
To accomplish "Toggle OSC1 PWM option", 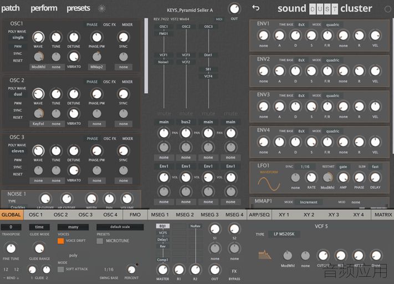I will (x=18, y=47).
